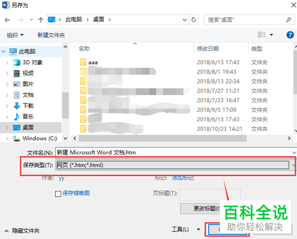Click the file list horizontal scrollbar thumb
Screen dimensions: 297x239
pos(163,139)
